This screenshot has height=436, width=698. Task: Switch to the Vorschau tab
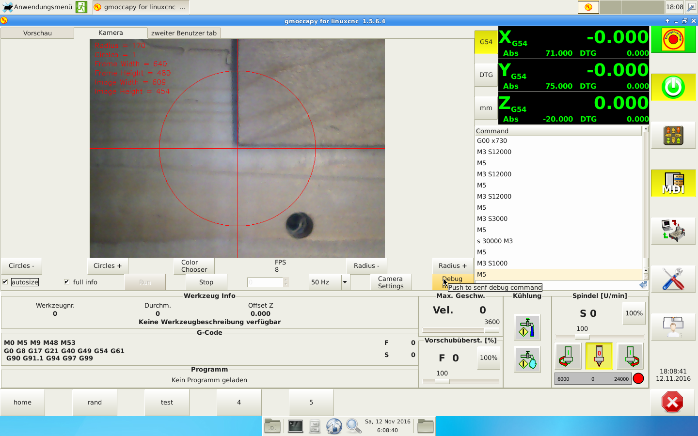pyautogui.click(x=37, y=33)
